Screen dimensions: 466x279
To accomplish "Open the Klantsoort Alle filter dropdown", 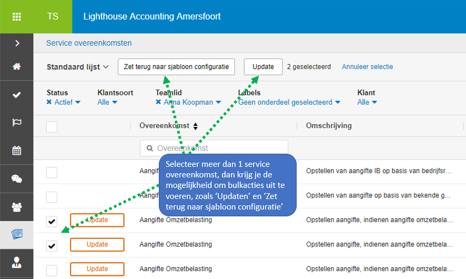I will point(107,102).
